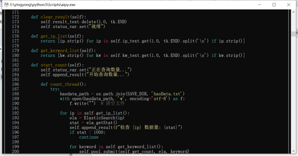Click the count_thread nested function name
The image size is (298, 156).
coord(65,84)
